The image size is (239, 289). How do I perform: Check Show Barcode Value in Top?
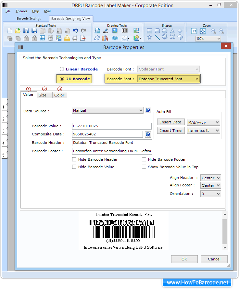click(144, 167)
